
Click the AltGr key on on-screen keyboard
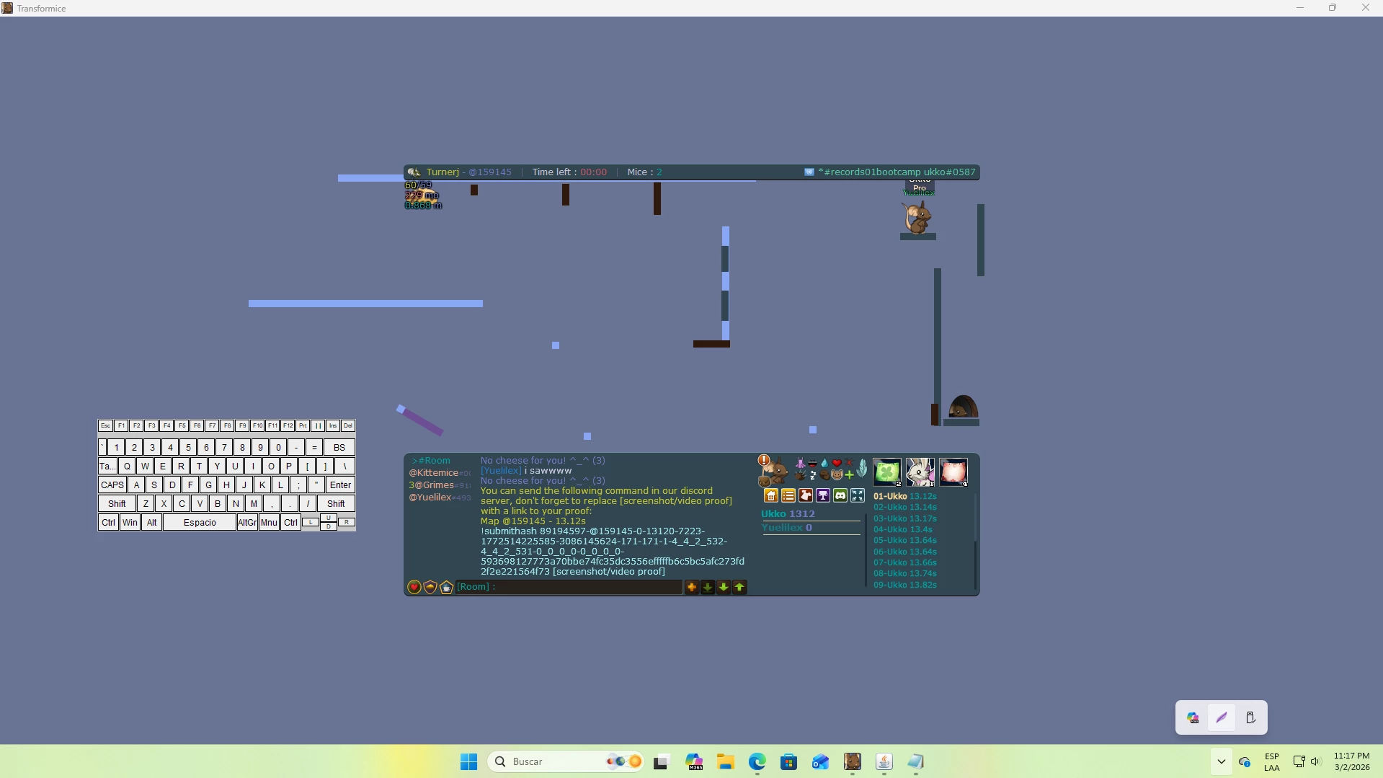click(x=247, y=523)
